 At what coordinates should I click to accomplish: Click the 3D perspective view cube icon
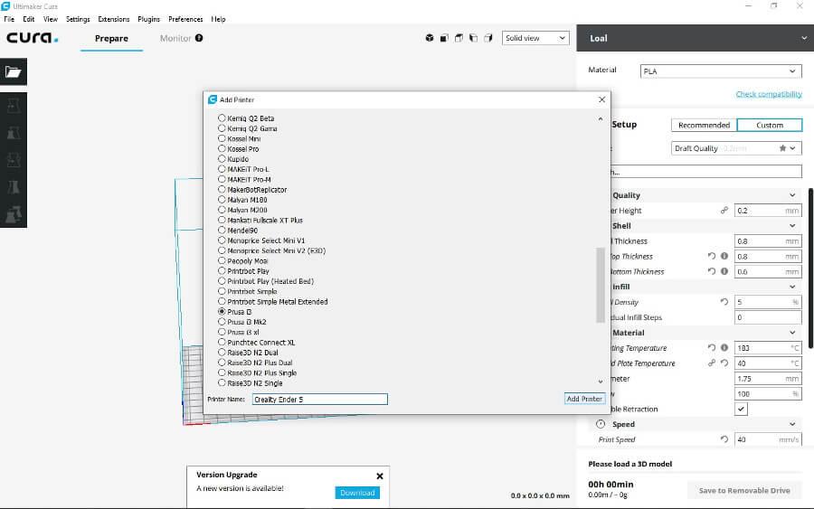click(x=429, y=38)
